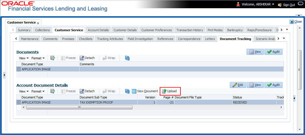Open the Scenario Analysis sub-tab
Image resolution: width=305 pixels, height=135 pixels.
[x=264, y=39]
